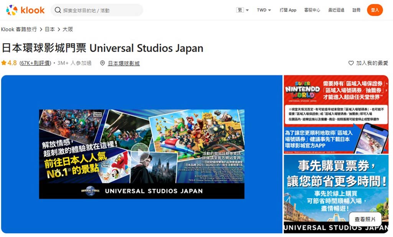Open 客服中心 help center
This screenshot has height=237, width=393.
click(312, 10)
